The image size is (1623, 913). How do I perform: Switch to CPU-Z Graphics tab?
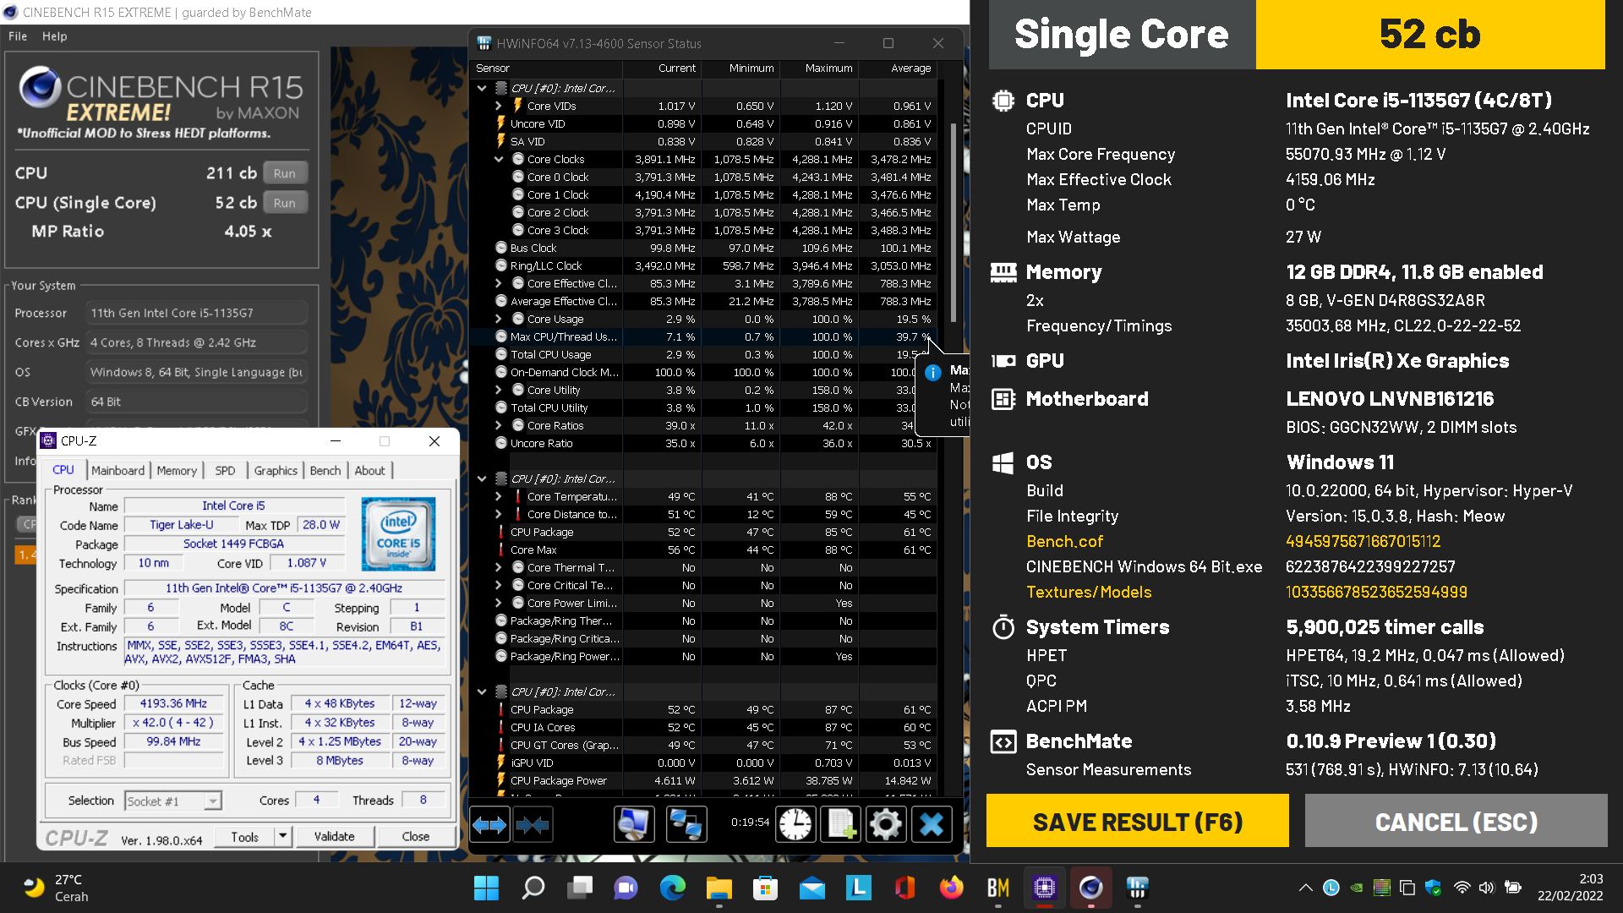pyautogui.click(x=276, y=470)
